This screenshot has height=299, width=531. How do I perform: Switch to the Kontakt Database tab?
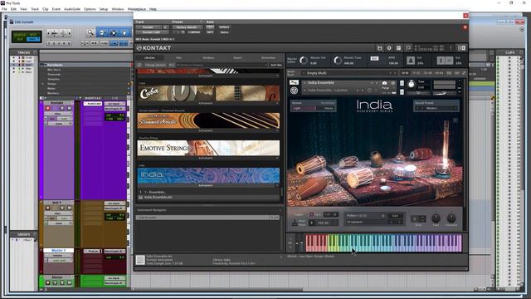pos(208,57)
